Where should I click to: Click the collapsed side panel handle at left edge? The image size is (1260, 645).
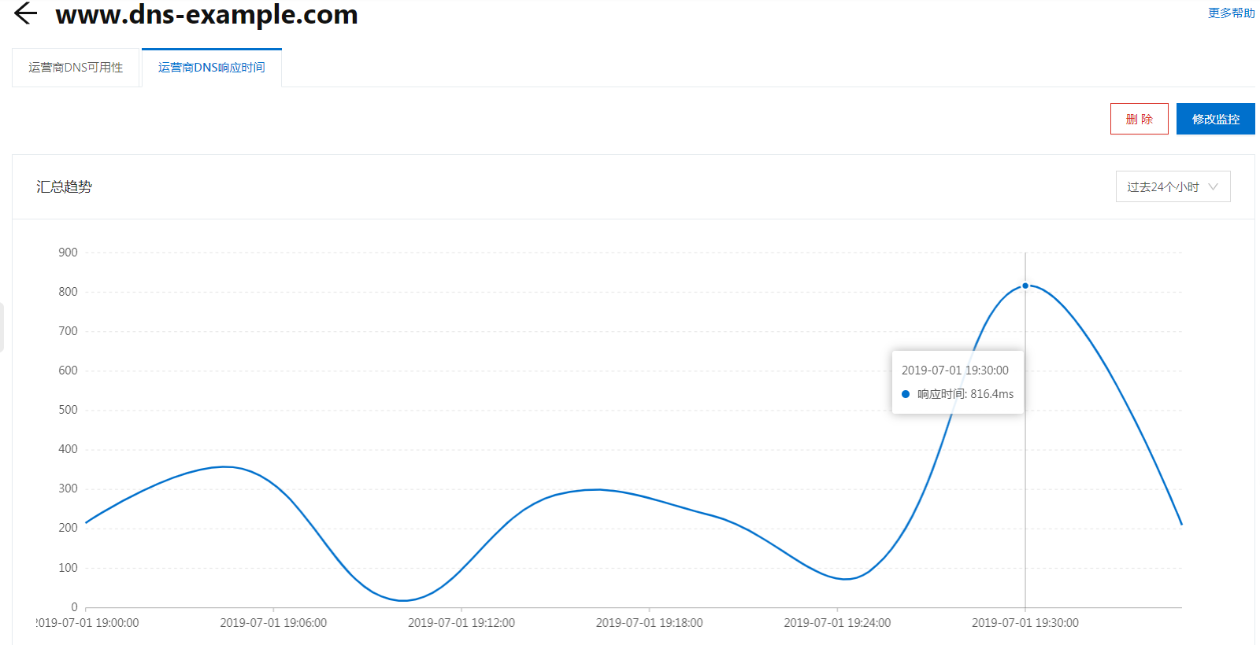tap(2, 327)
